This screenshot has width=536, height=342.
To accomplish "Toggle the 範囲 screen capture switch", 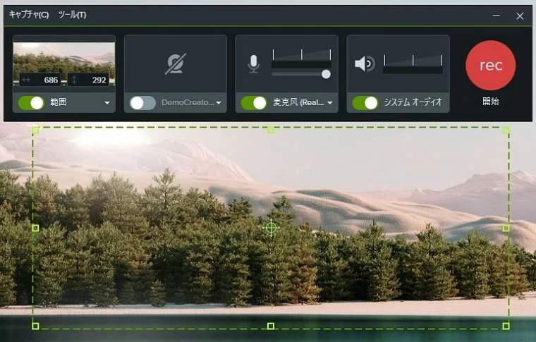I will point(31,102).
